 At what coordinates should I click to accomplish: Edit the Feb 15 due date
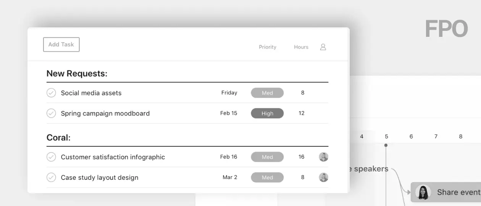[x=229, y=113]
